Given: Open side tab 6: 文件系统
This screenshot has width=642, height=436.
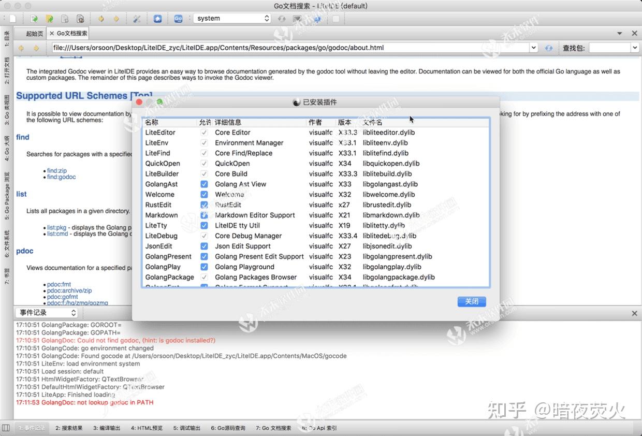Looking at the screenshot, I should pyautogui.click(x=7, y=243).
